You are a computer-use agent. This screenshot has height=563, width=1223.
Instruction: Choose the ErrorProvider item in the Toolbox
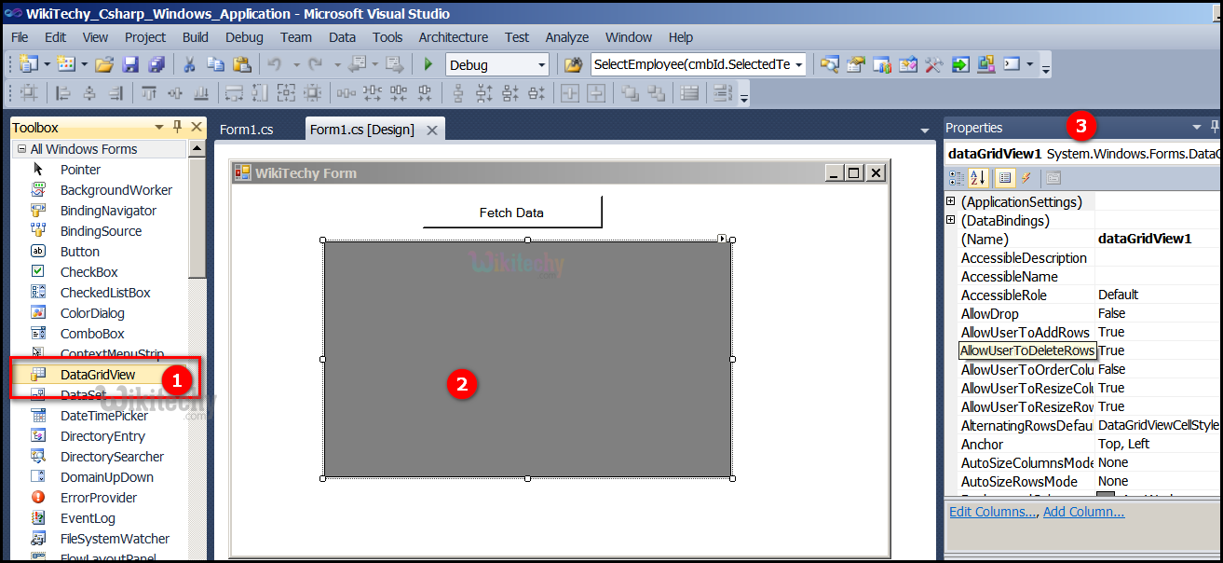coord(99,498)
